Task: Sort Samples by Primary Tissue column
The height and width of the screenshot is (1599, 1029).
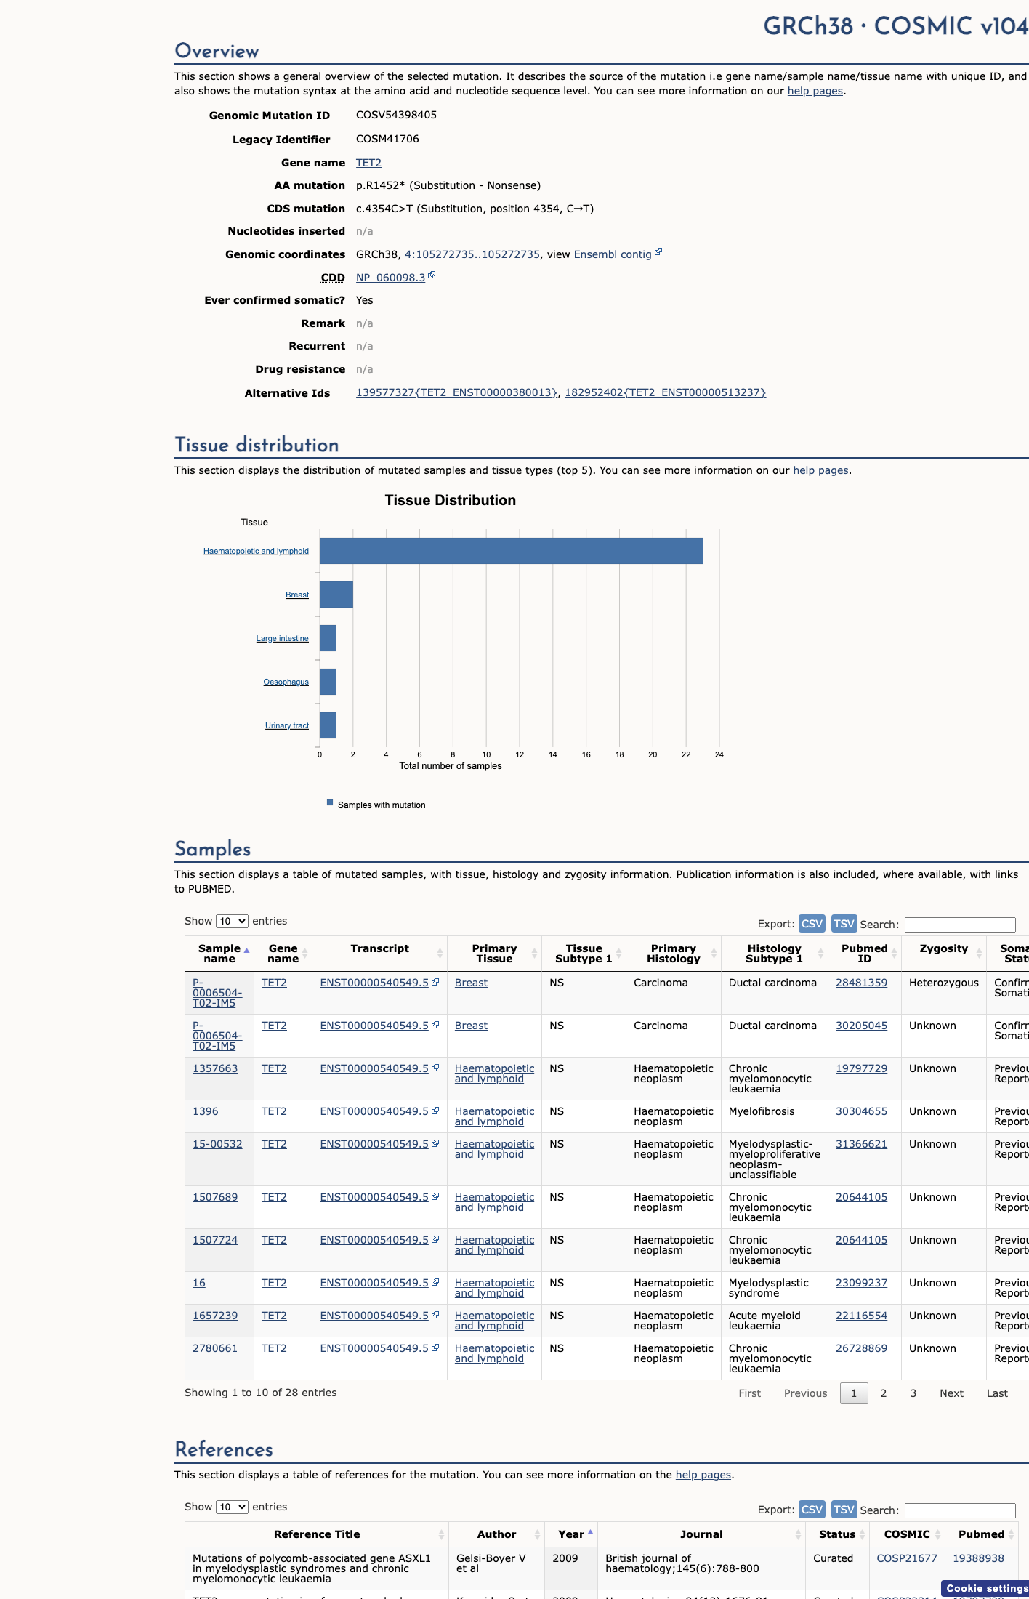Action: 494,954
